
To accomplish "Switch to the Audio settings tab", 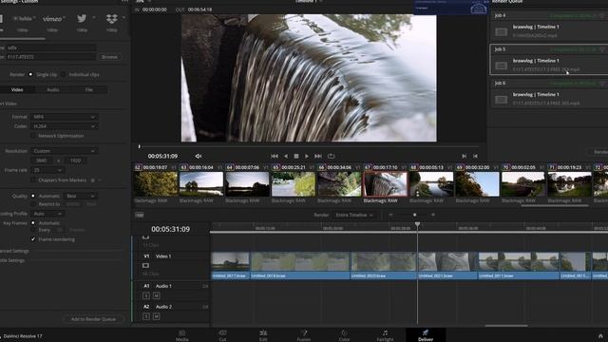I will click(x=53, y=89).
